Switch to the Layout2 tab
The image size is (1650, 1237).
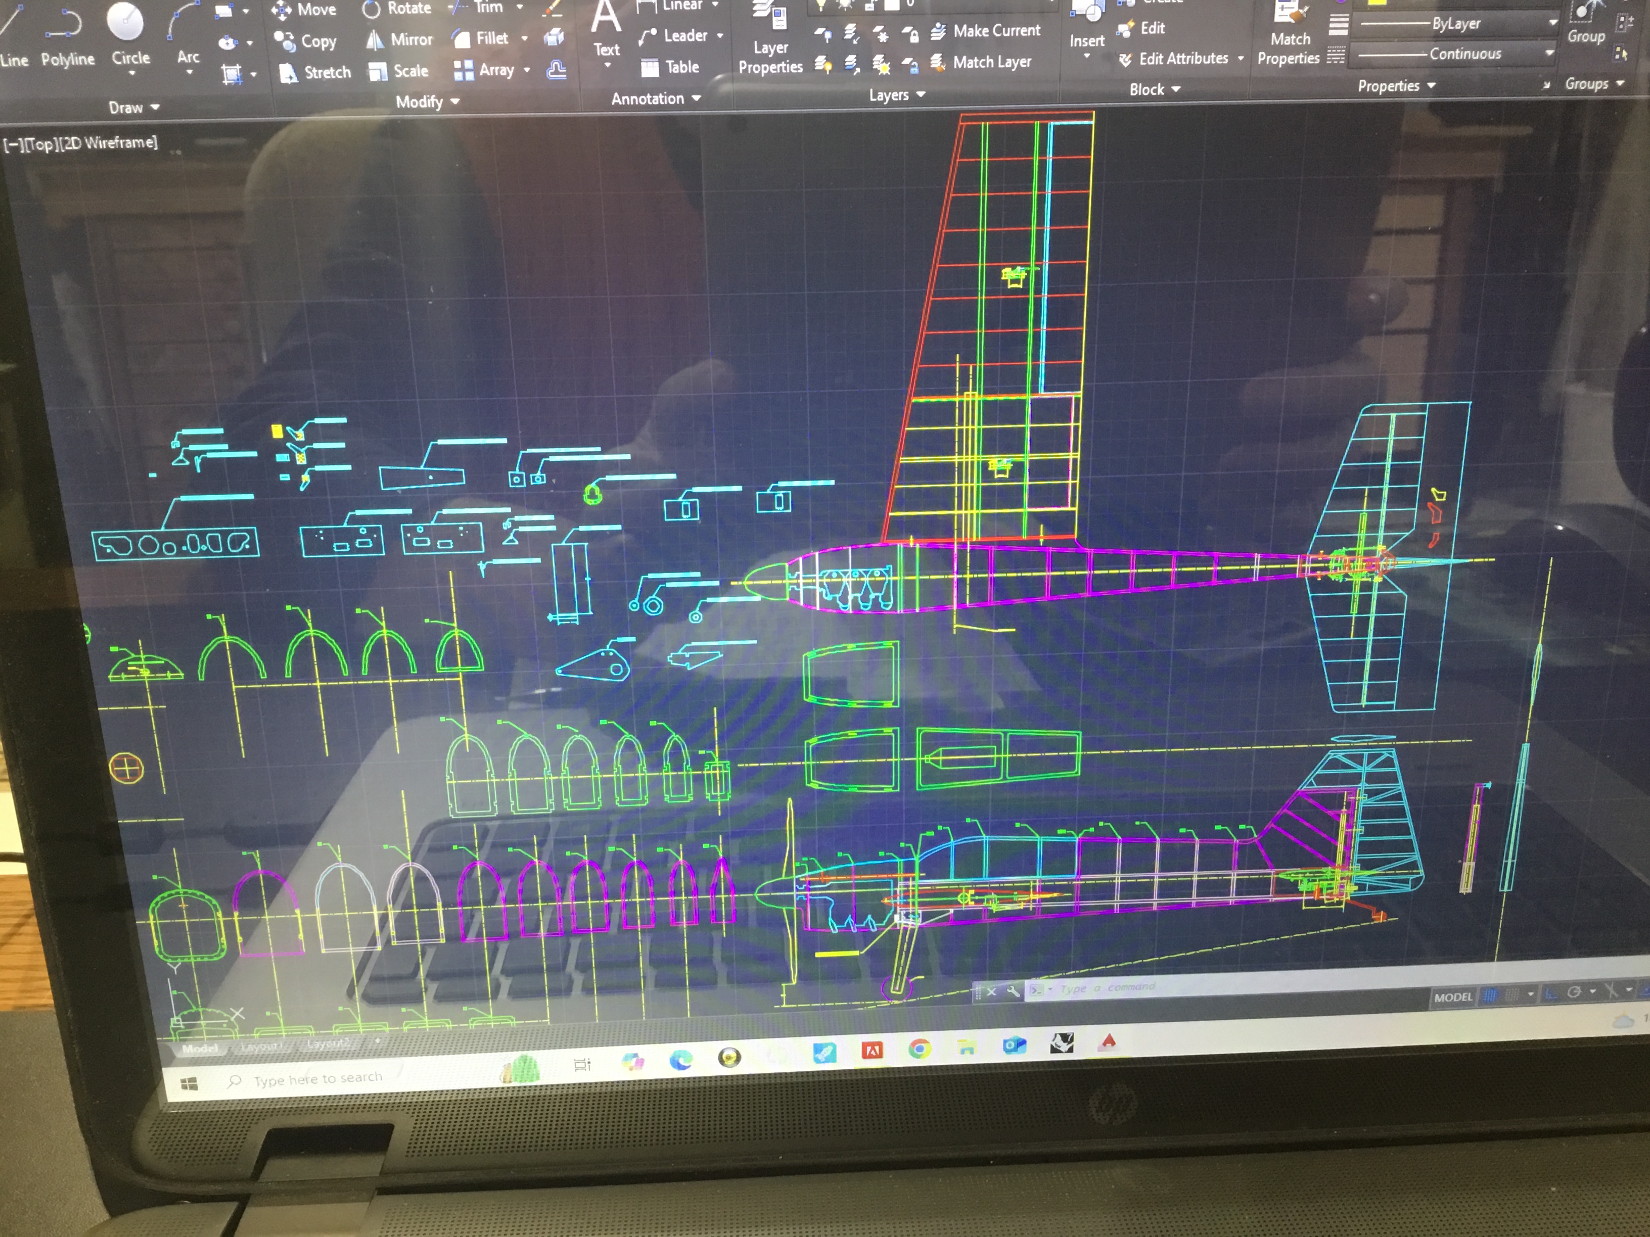pos(328,1043)
